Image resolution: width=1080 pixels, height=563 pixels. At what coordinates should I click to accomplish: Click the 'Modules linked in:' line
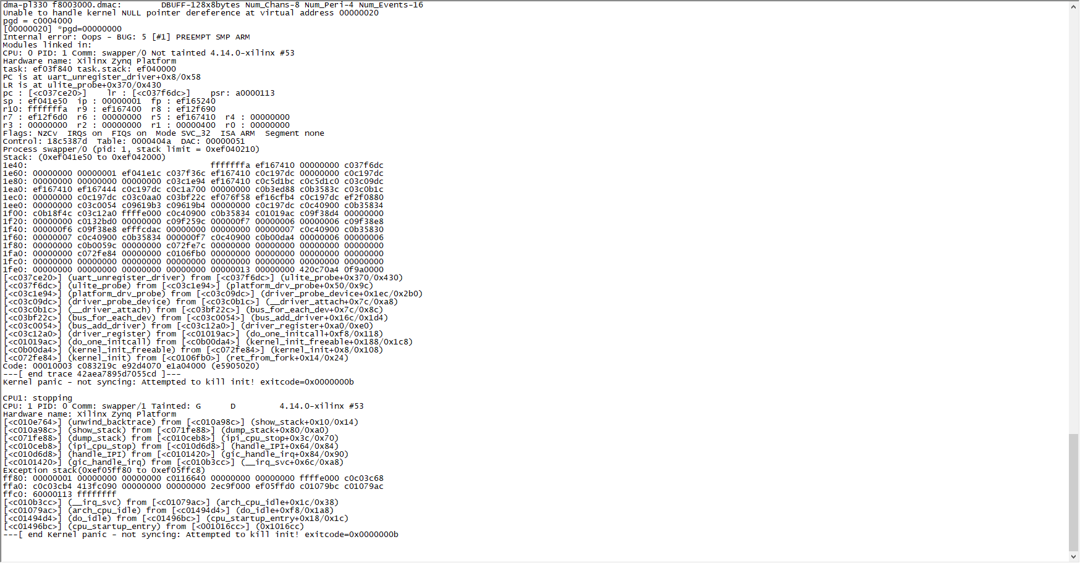point(48,45)
